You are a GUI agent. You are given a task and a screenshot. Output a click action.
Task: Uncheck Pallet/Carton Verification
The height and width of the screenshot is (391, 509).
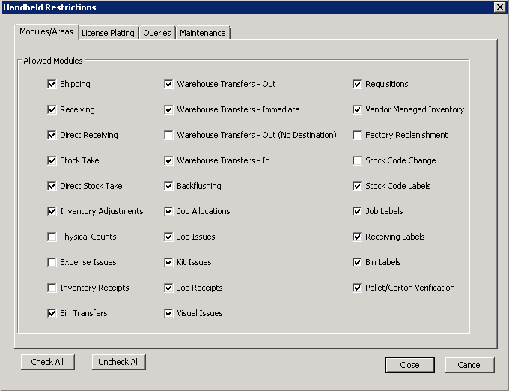(357, 288)
